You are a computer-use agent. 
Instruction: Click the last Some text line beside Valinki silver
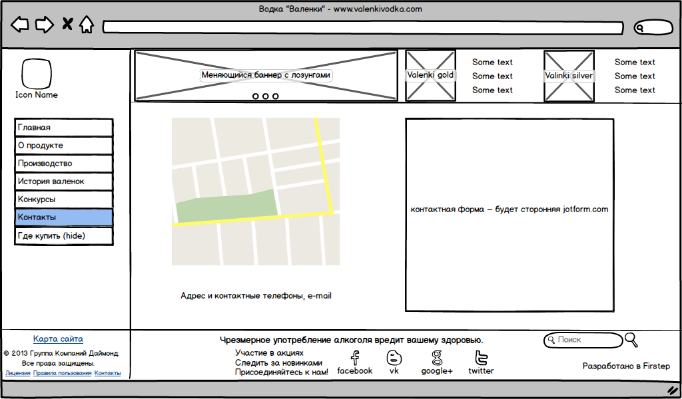[x=635, y=90]
